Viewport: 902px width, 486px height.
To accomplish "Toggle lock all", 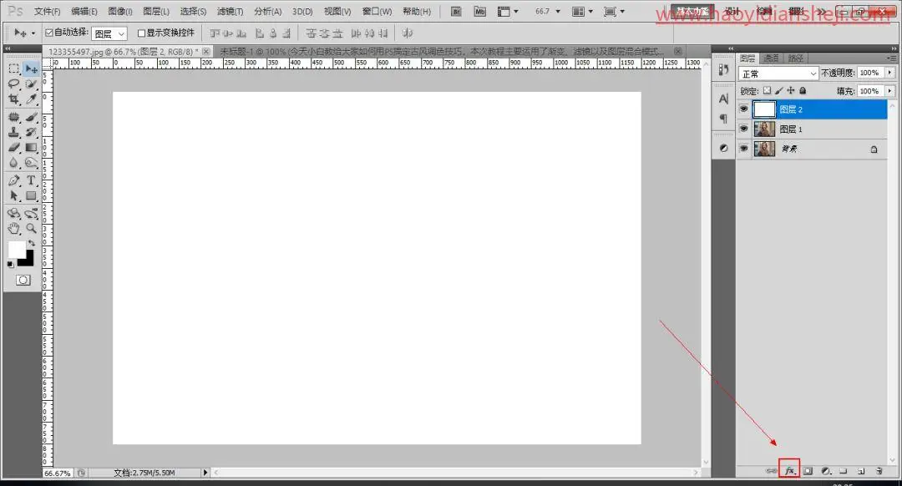I will click(x=803, y=90).
